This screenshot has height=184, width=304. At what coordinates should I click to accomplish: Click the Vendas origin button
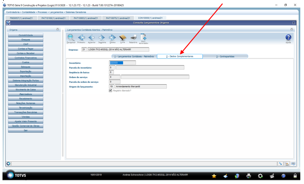[x=26, y=117]
